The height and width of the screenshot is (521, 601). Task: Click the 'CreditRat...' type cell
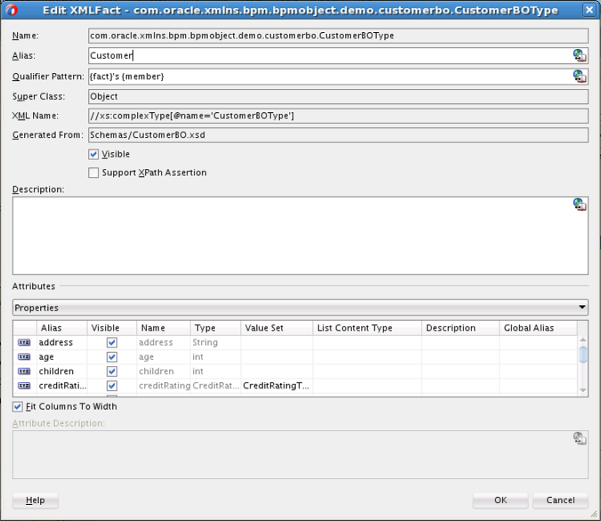[216, 386]
